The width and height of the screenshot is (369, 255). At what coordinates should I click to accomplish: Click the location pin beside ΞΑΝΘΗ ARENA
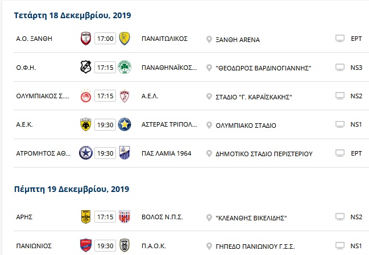tap(209, 40)
